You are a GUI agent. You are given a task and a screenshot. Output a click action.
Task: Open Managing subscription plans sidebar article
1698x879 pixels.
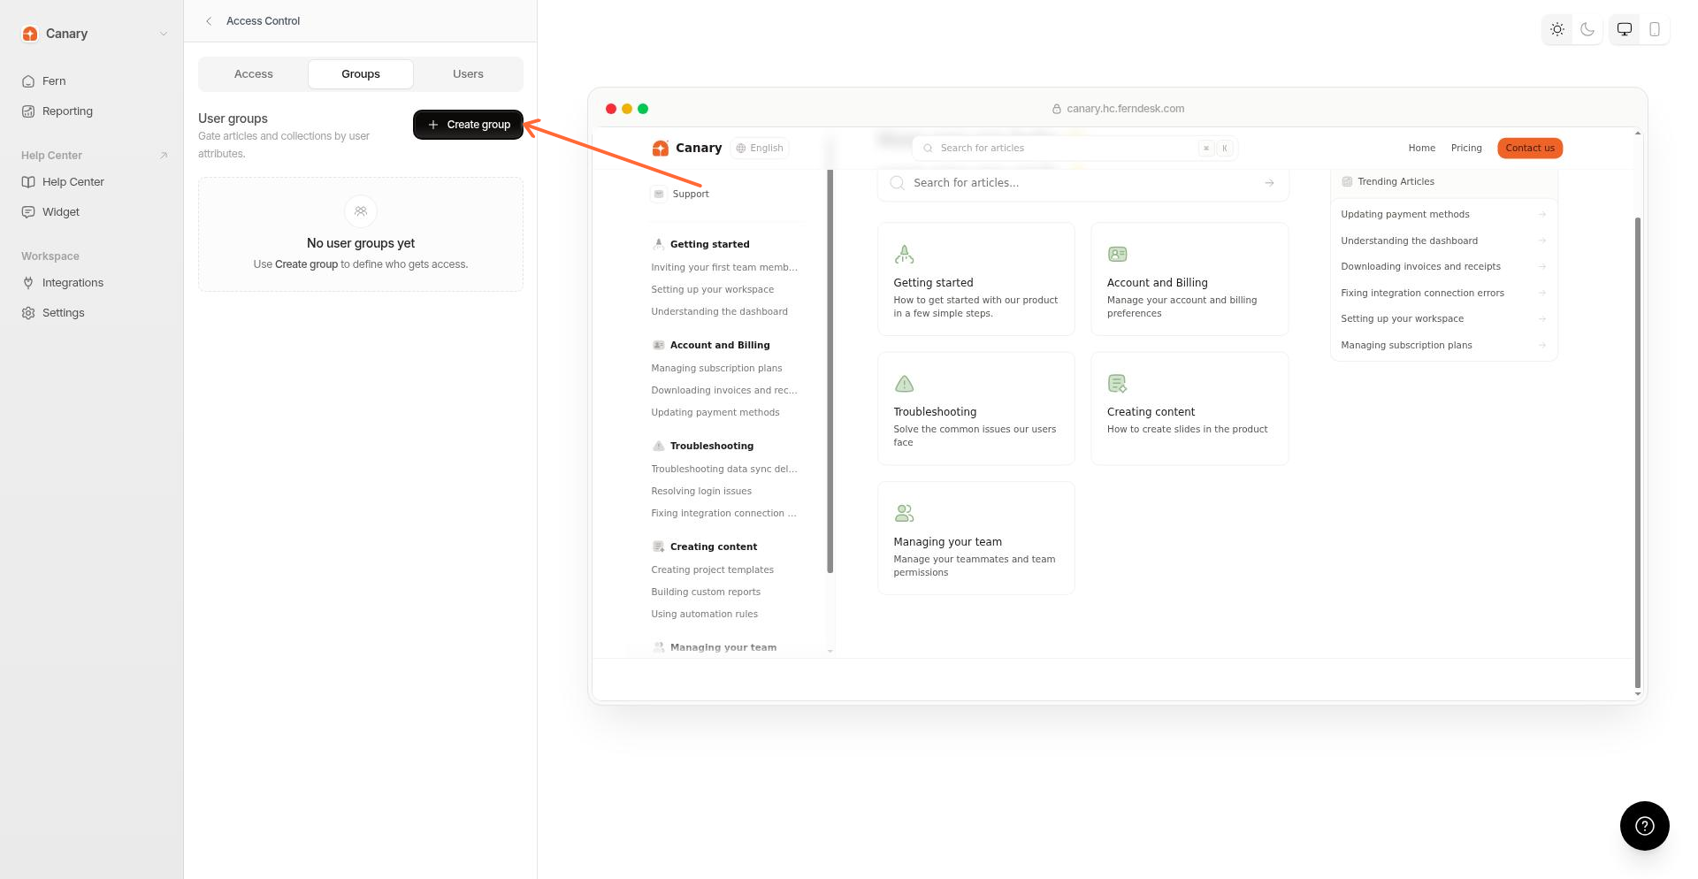tap(716, 369)
